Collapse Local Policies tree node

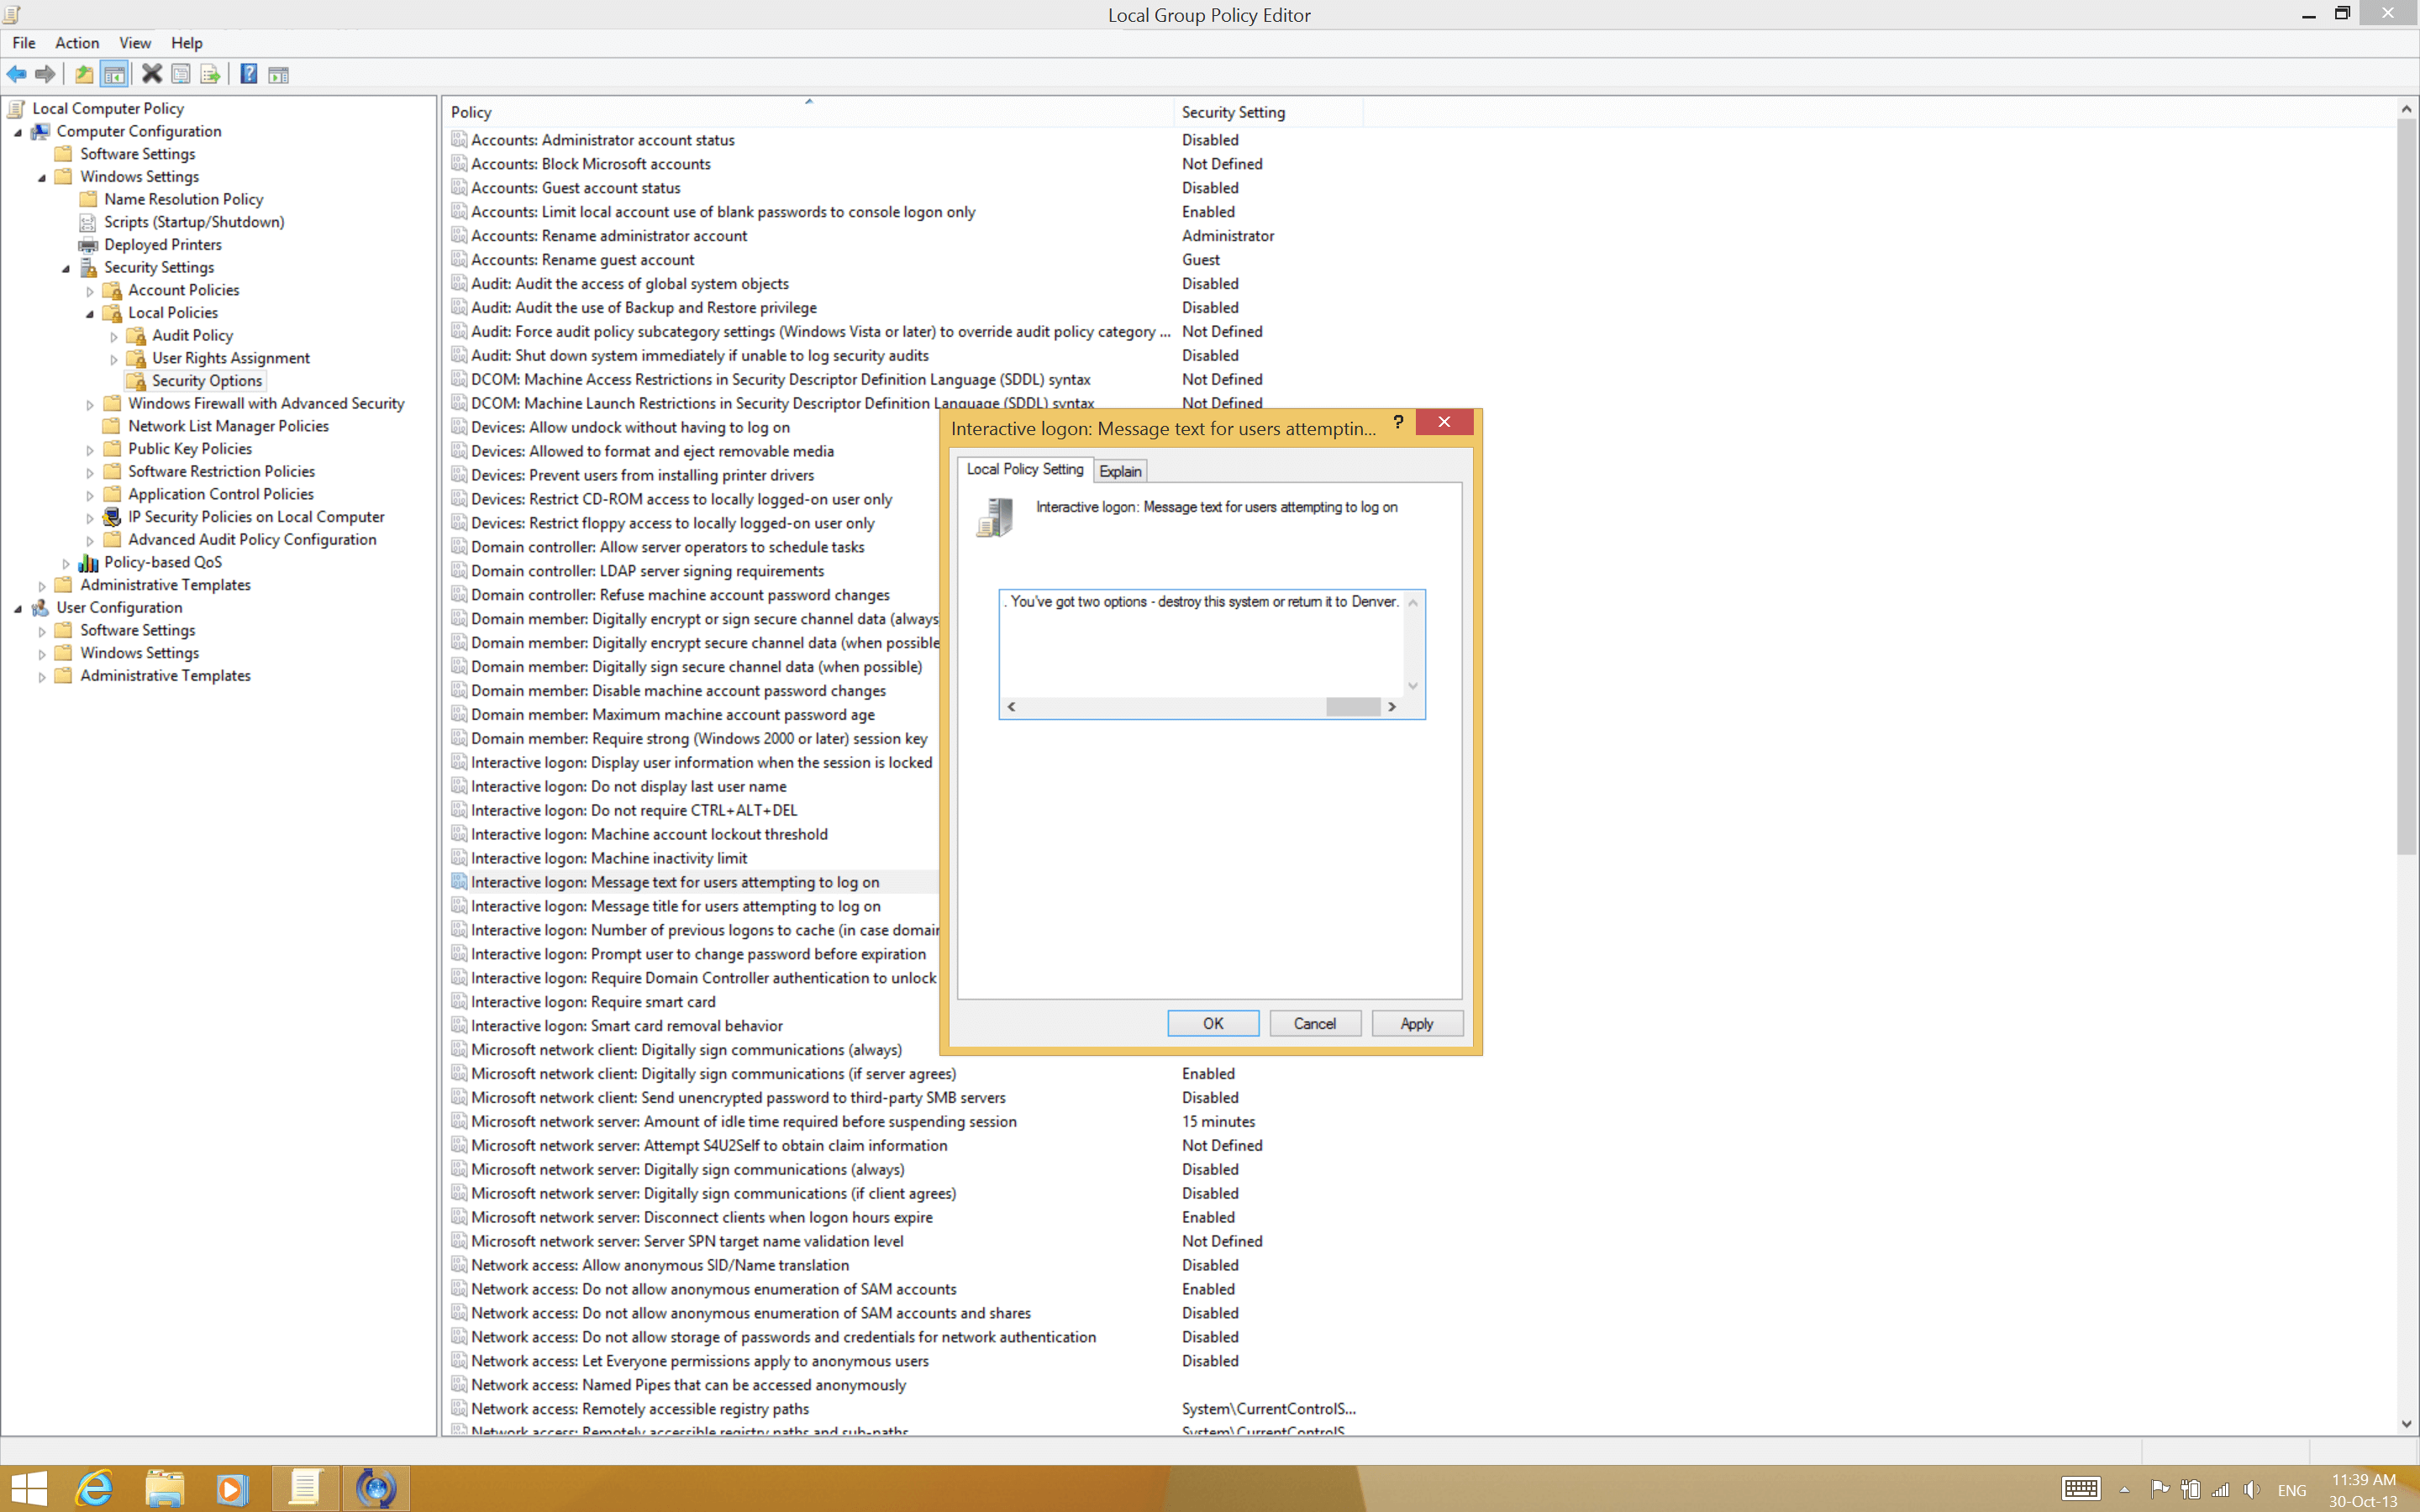pos(90,313)
